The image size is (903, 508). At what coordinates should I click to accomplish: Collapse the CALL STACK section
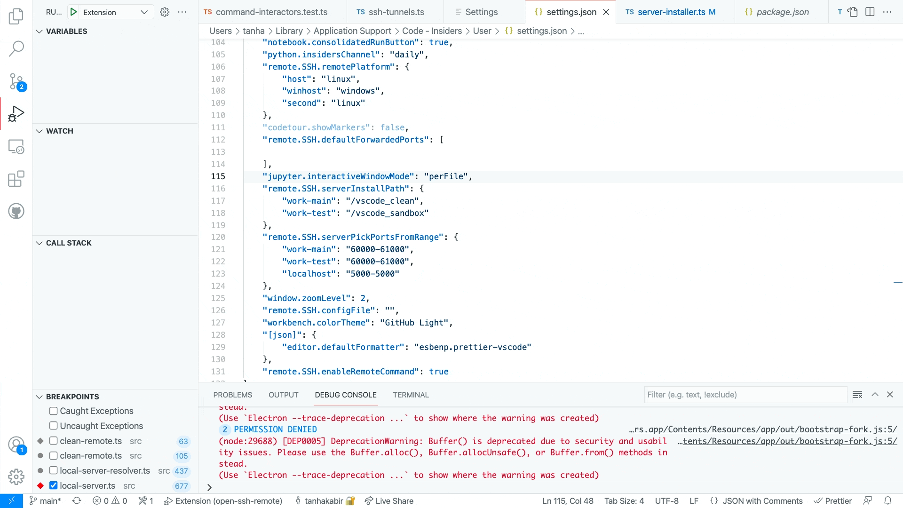point(115,243)
